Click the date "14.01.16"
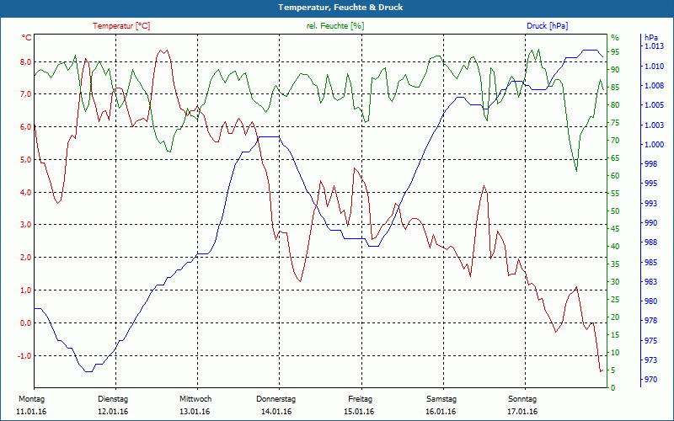 point(276,412)
